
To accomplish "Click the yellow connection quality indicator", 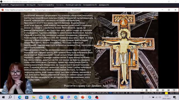I will (x=166, y=93).
